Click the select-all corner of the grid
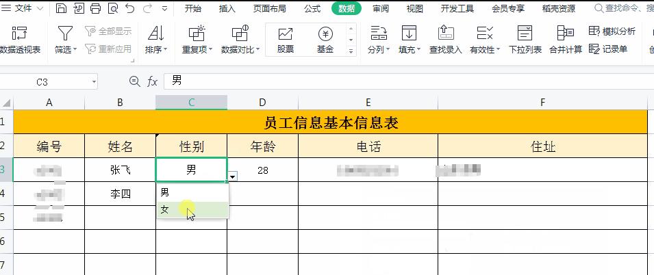Viewport: 654px width, 275px height. tap(6, 103)
